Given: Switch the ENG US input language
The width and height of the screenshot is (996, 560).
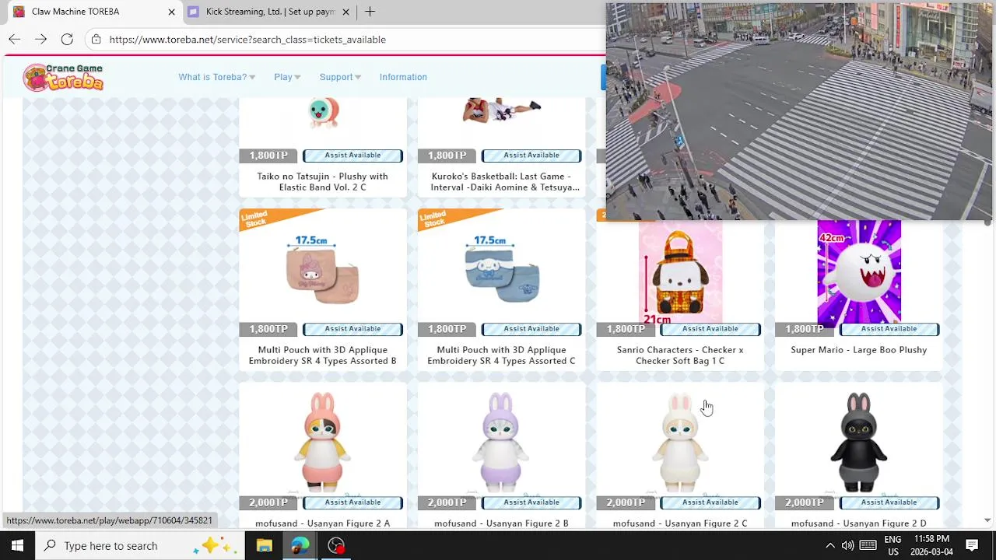Looking at the screenshot, I should pyautogui.click(x=893, y=545).
